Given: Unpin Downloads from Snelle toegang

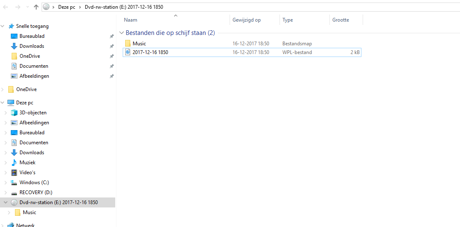Looking at the screenshot, I should pos(111,46).
